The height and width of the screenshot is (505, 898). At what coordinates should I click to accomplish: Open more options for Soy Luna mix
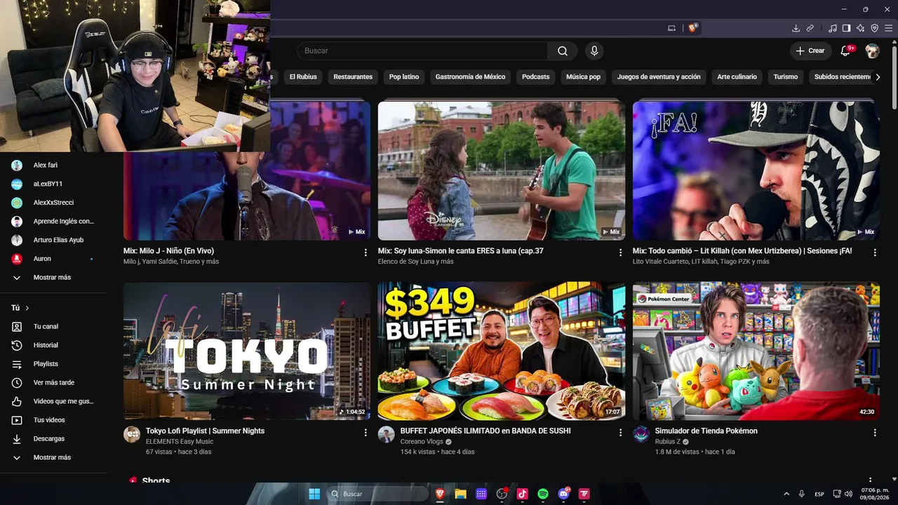tap(620, 252)
